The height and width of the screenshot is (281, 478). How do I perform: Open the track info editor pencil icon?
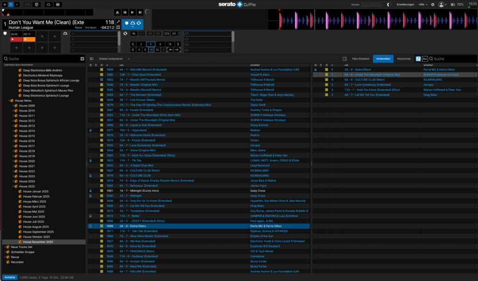pyautogui.click(x=118, y=21)
